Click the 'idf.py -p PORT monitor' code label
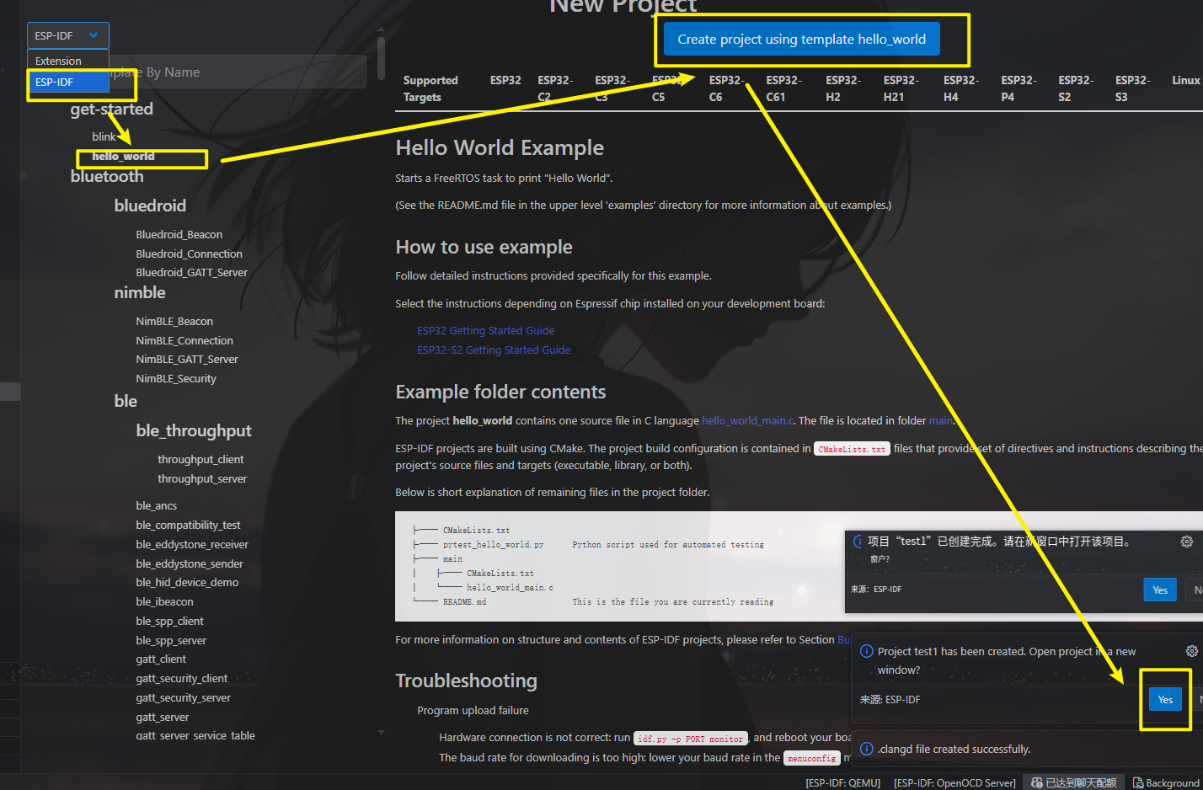Image resolution: width=1203 pixels, height=790 pixels. click(690, 739)
